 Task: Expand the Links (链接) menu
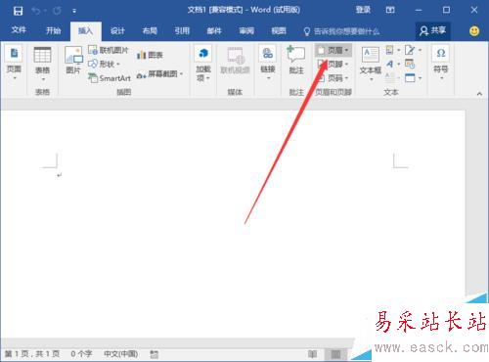pos(268,64)
